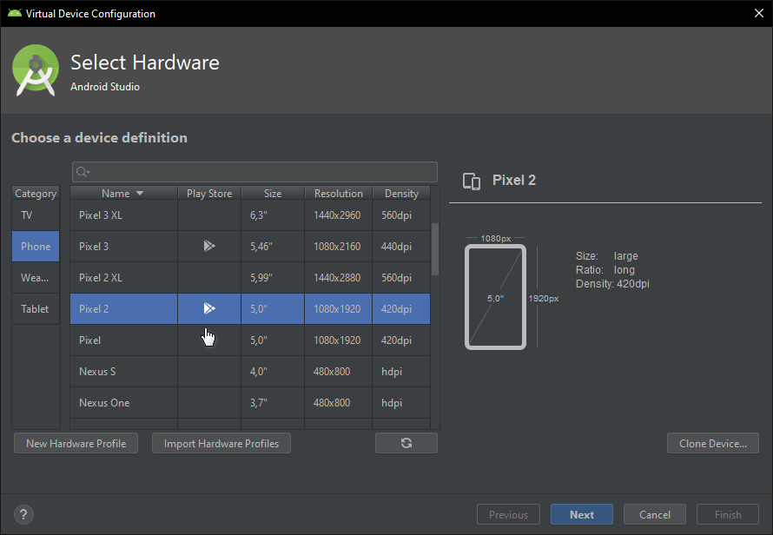Focus the device search field
The height and width of the screenshot is (535, 773).
(x=261, y=172)
